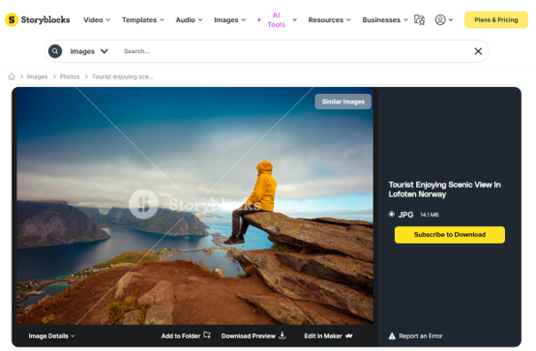Image resolution: width=536 pixels, height=351 pixels.
Task: Click the Storyblocks logo icon
Action: coord(12,19)
